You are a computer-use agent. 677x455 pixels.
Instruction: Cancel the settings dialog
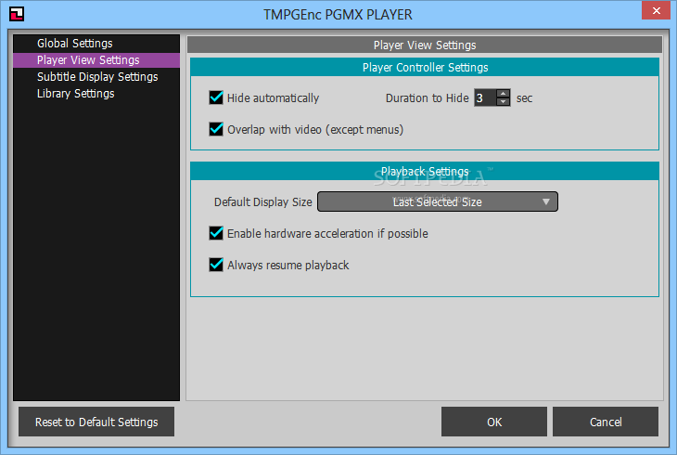pos(606,422)
